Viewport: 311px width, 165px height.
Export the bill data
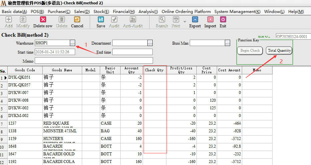point(195,22)
